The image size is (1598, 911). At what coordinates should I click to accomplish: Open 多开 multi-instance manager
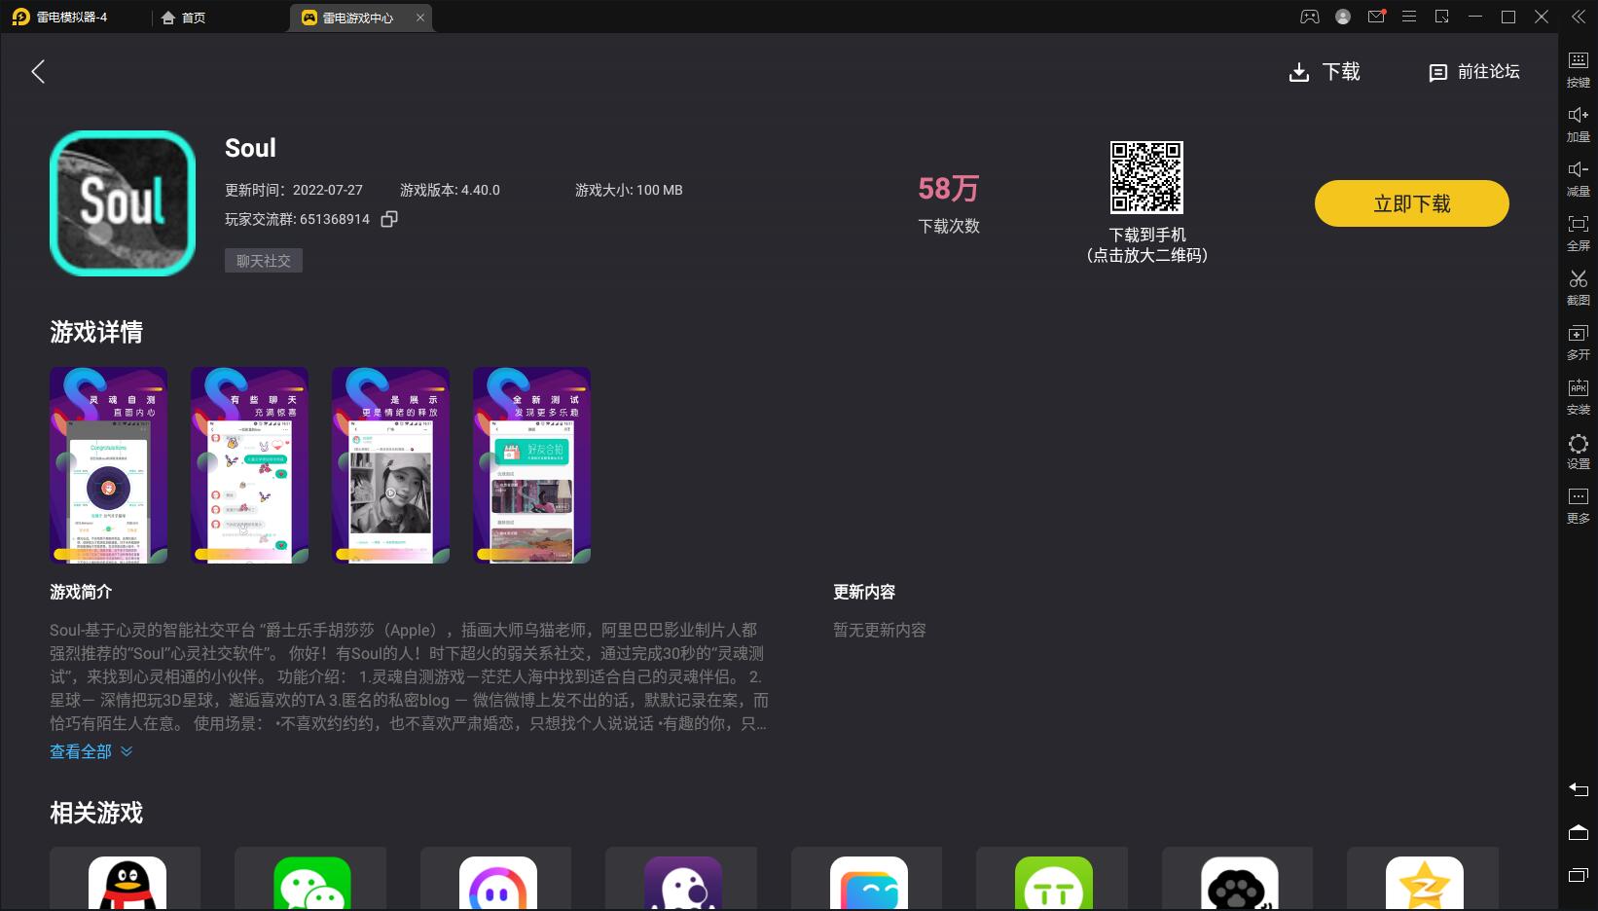pos(1579,342)
